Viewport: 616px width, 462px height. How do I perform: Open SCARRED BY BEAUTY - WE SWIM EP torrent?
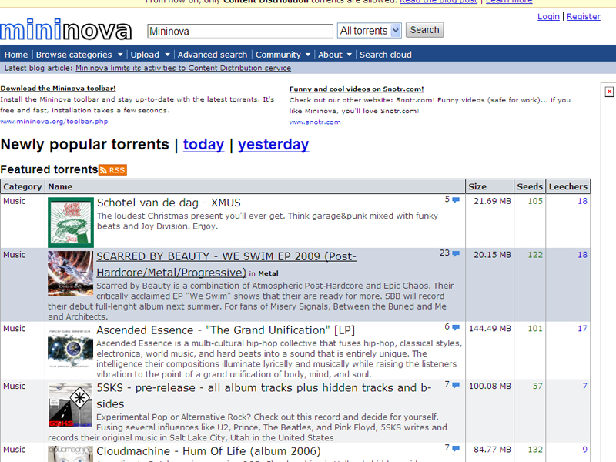226,264
